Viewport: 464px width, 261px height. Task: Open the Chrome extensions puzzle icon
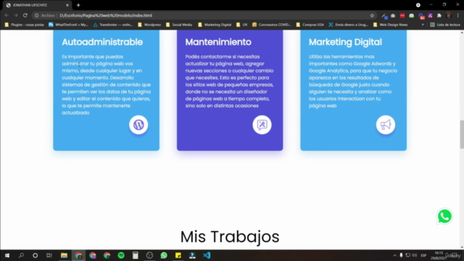coord(439,15)
